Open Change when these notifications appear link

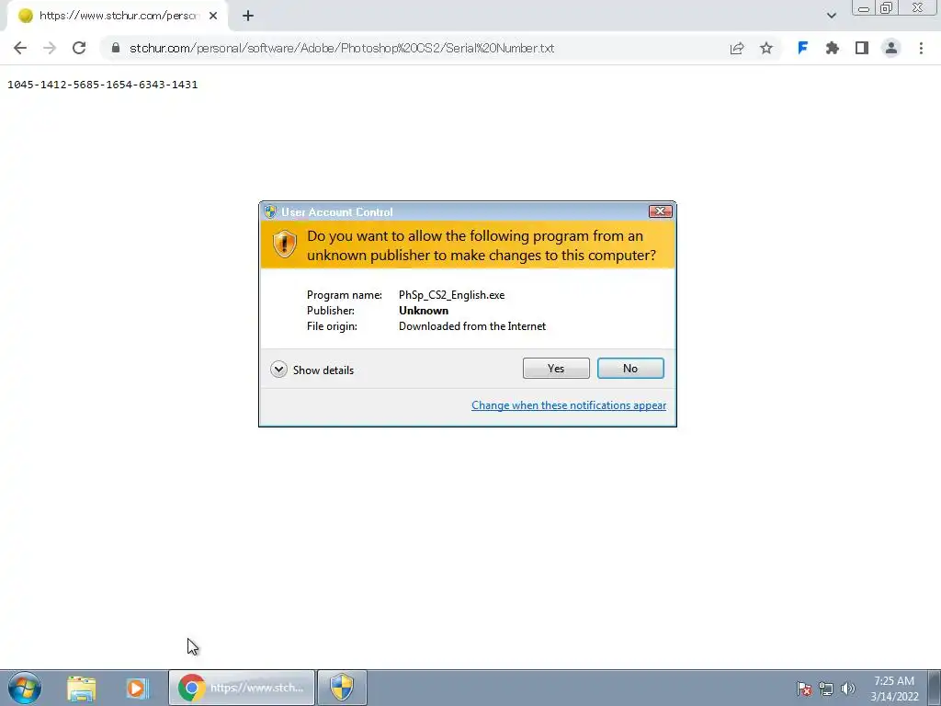pos(568,405)
